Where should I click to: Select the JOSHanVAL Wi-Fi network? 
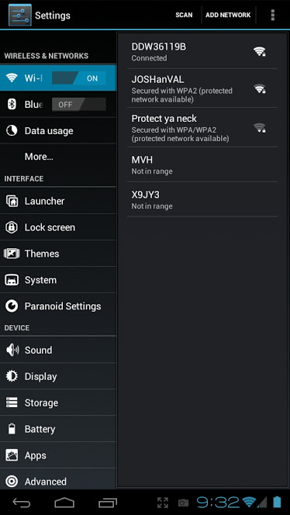click(x=202, y=88)
